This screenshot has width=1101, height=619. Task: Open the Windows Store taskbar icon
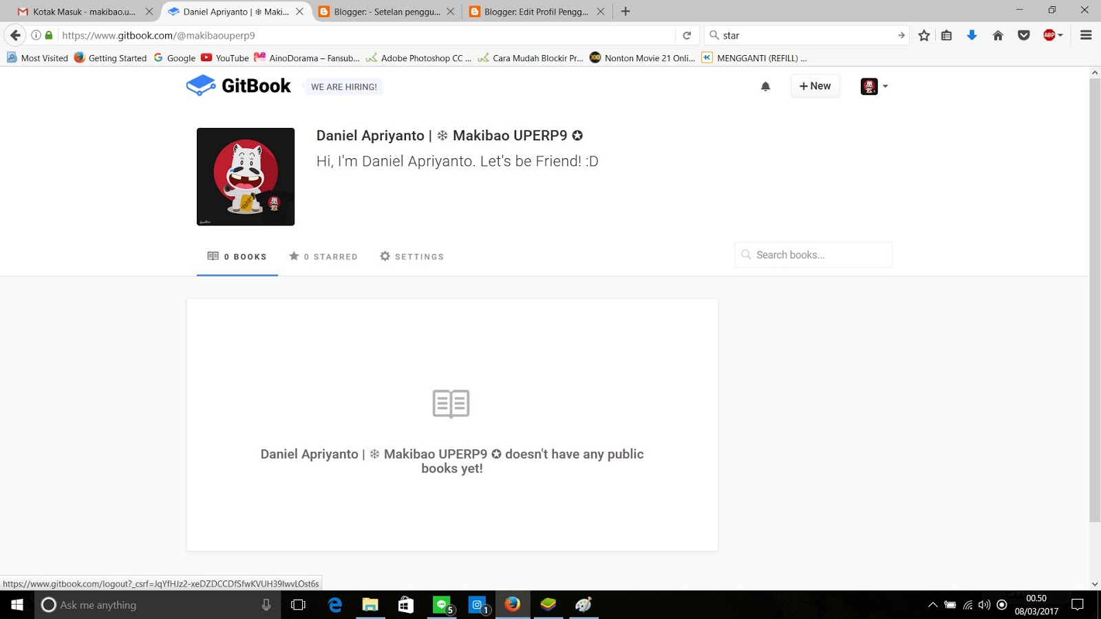click(406, 605)
